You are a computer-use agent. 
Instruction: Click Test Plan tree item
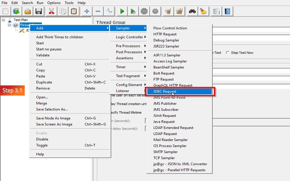coord(21,20)
